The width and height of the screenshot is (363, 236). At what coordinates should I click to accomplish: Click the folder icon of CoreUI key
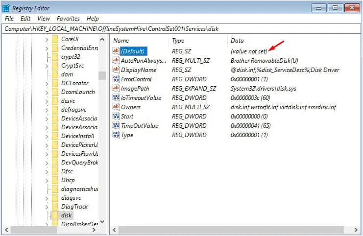click(55, 39)
